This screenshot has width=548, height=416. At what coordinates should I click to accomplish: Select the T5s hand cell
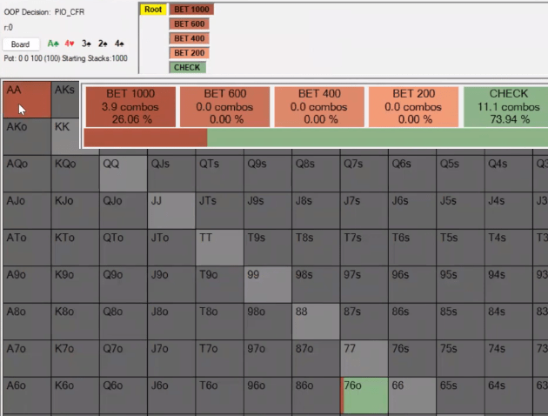click(x=461, y=248)
